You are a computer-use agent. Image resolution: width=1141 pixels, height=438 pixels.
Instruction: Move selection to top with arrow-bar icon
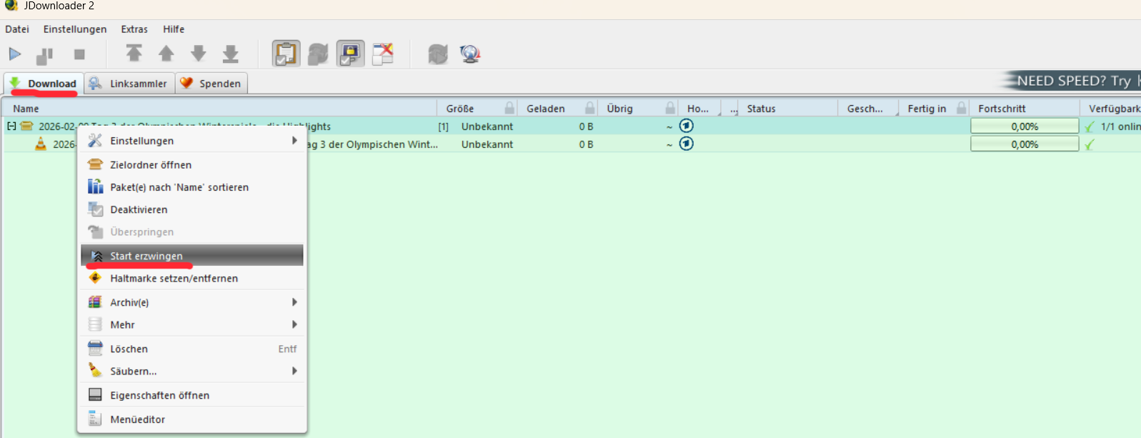(134, 54)
